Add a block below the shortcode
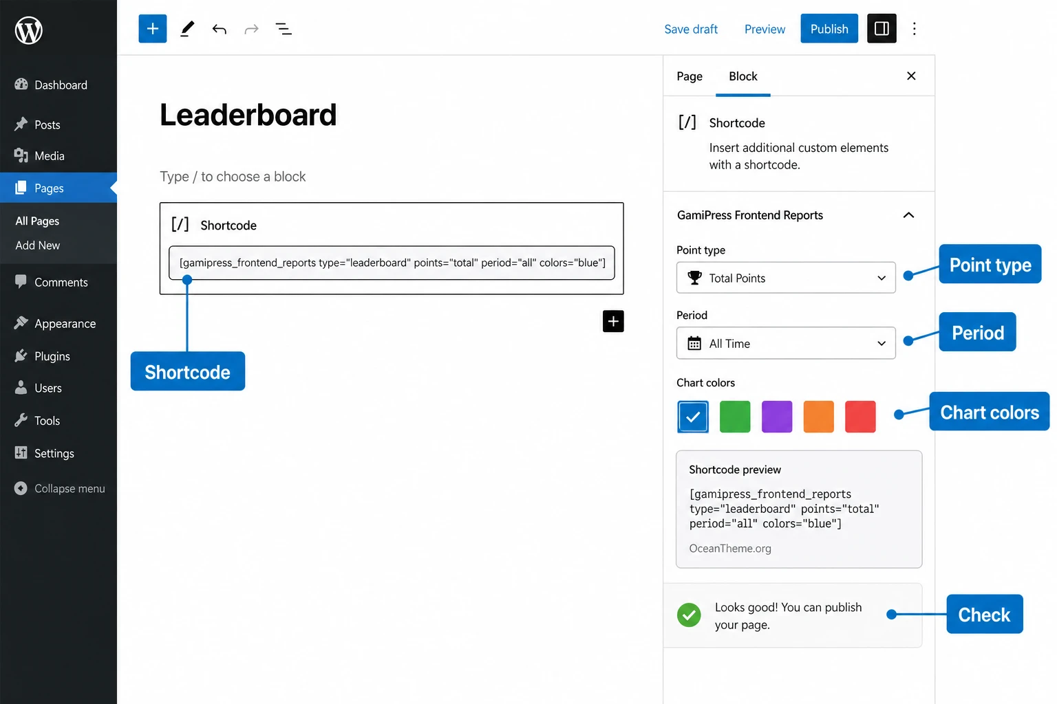The height and width of the screenshot is (704, 1057). (x=613, y=321)
